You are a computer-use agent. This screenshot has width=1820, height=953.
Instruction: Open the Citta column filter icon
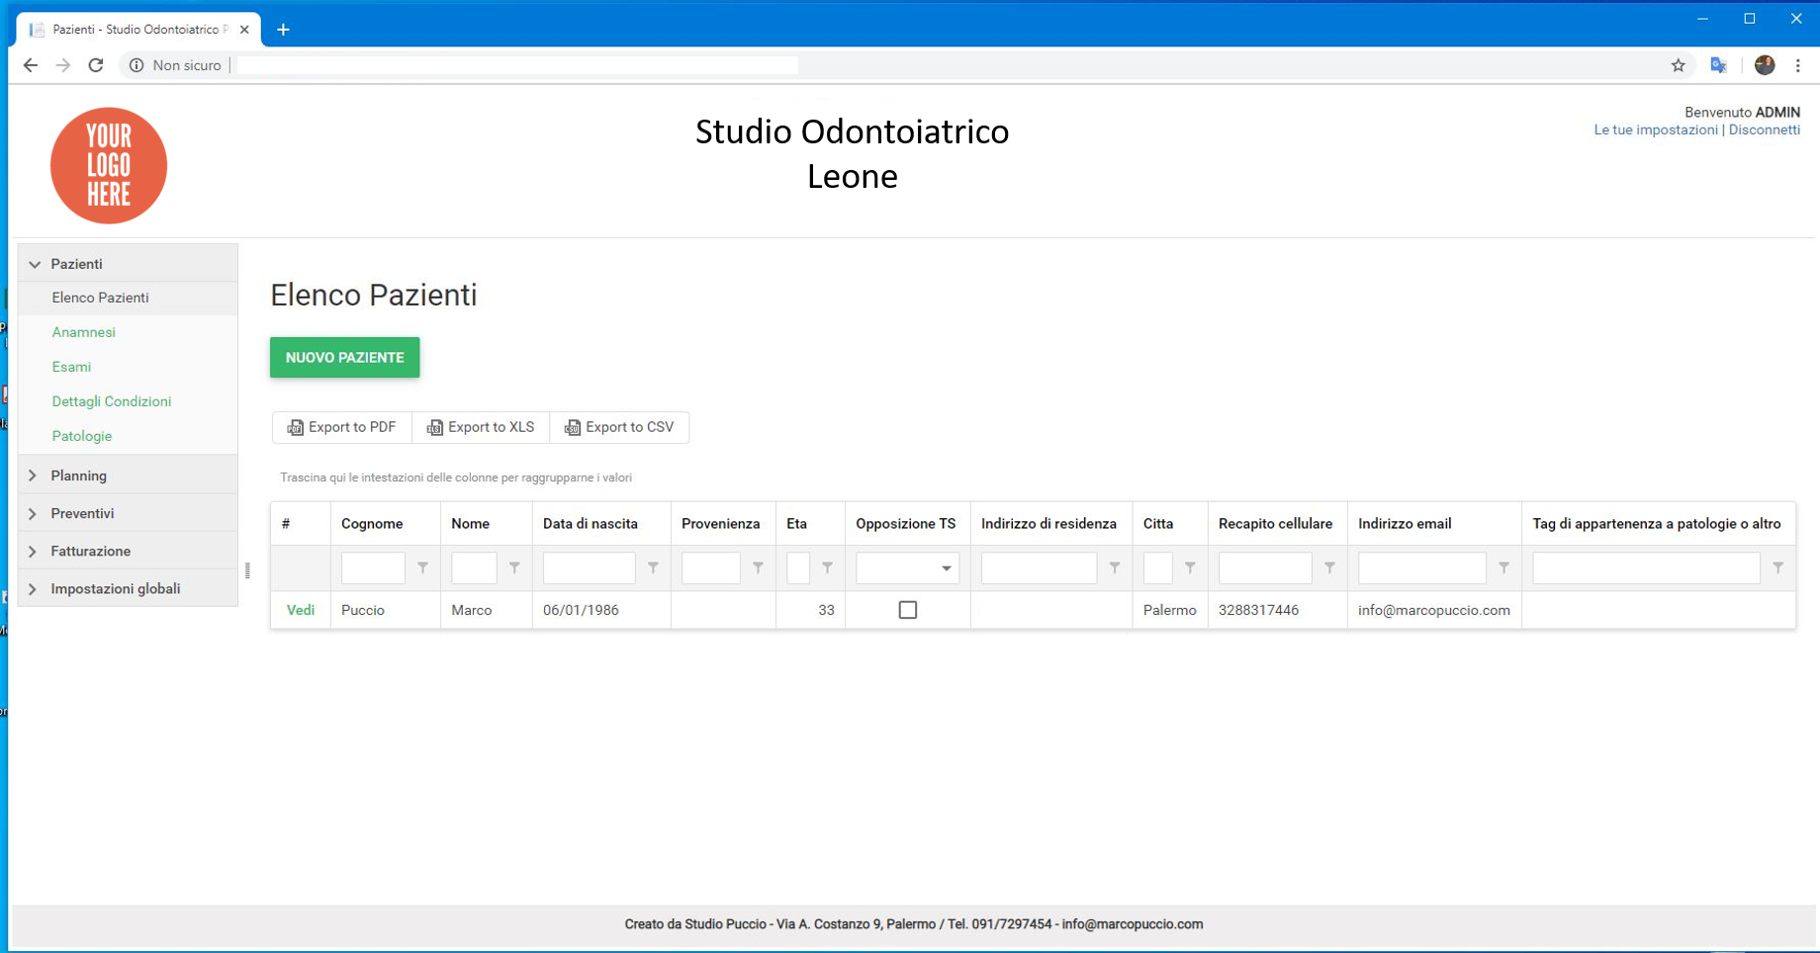1190,567
